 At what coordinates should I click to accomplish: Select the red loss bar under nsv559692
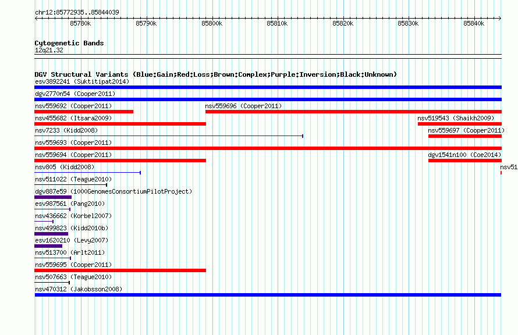click(x=84, y=112)
